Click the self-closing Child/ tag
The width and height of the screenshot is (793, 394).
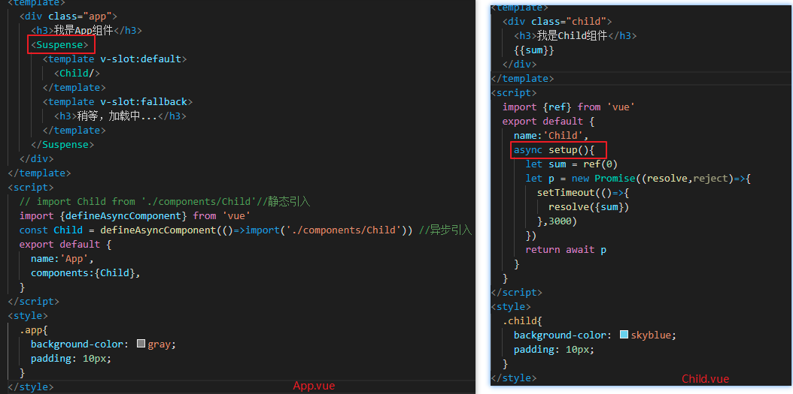tap(77, 73)
